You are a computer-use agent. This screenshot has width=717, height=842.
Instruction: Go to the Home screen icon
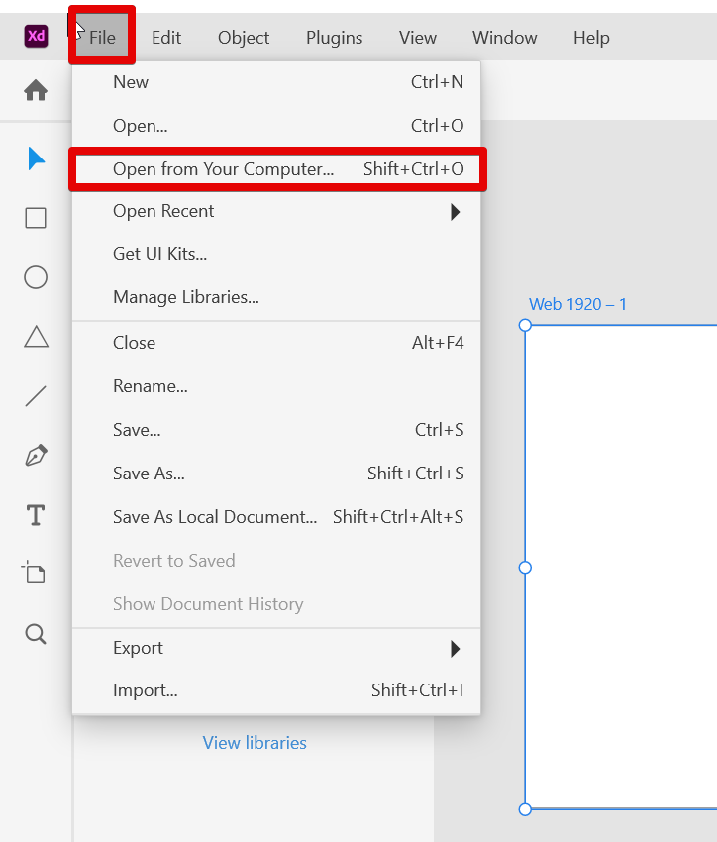pos(36,91)
